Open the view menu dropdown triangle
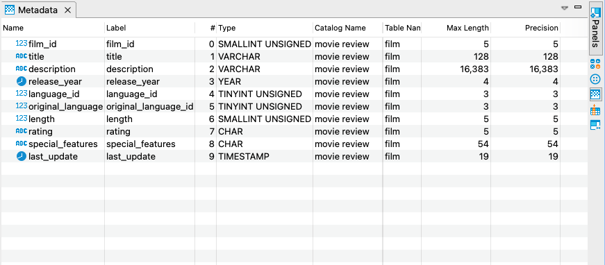This screenshot has height=265, width=605. coord(565,8)
